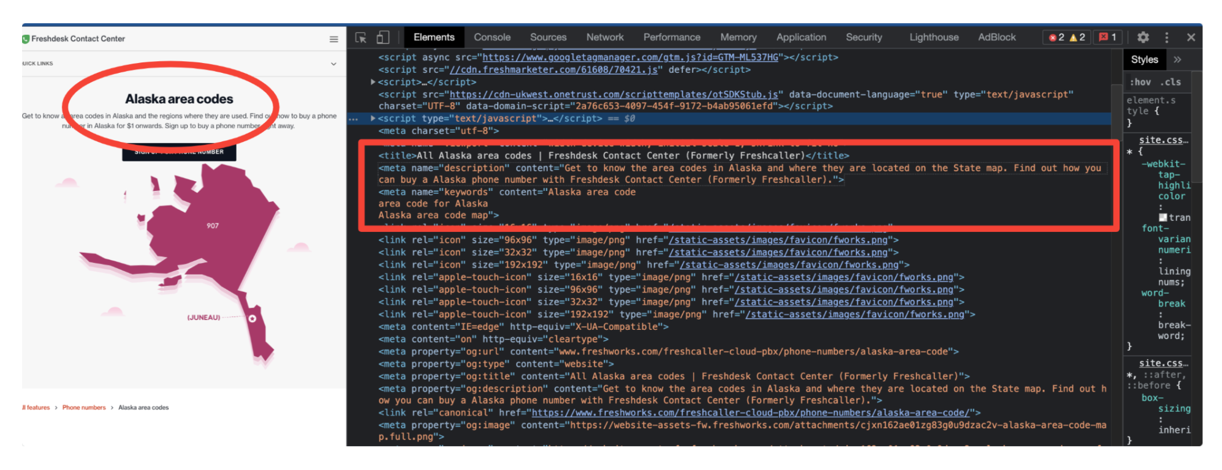Click the transparent color swatch in Styles
Viewport: 1222px width, 470px height.
(x=1163, y=217)
